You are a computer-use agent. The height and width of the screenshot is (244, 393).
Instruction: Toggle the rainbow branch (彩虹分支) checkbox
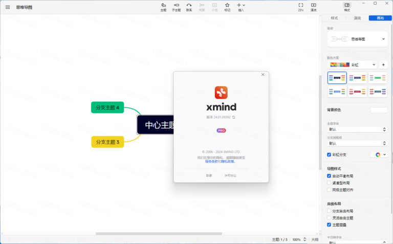pos(329,154)
